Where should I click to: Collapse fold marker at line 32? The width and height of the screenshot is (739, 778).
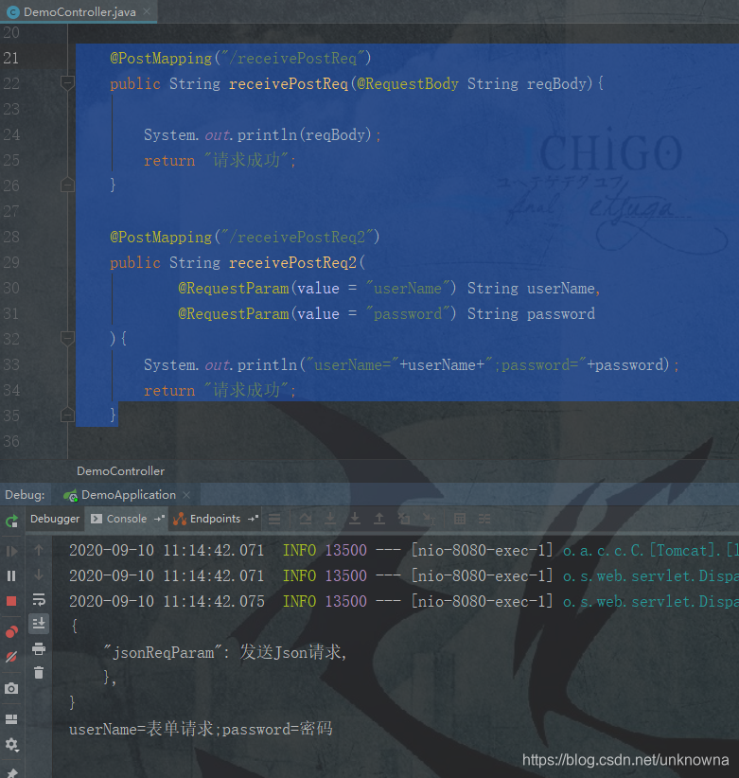67,338
